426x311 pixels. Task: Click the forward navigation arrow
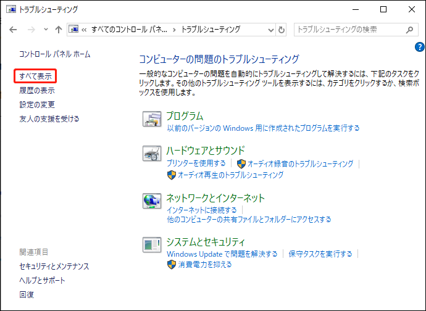coord(31,30)
